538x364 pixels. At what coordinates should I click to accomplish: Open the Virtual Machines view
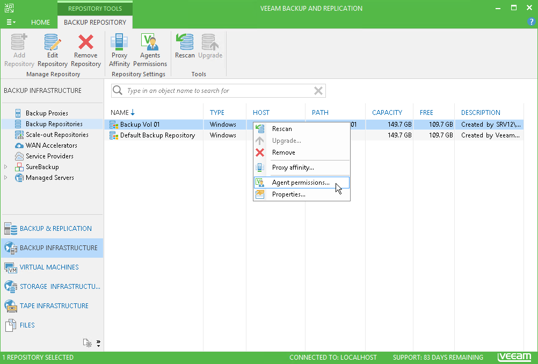click(52, 267)
